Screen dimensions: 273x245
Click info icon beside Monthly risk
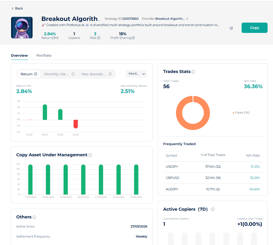click(x=73, y=74)
